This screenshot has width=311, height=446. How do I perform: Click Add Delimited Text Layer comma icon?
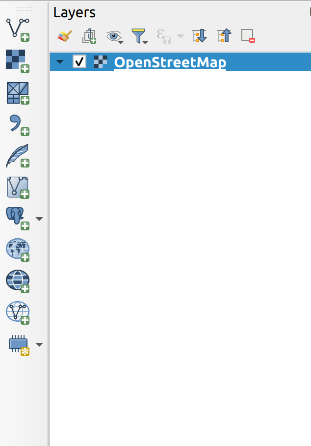point(19,125)
